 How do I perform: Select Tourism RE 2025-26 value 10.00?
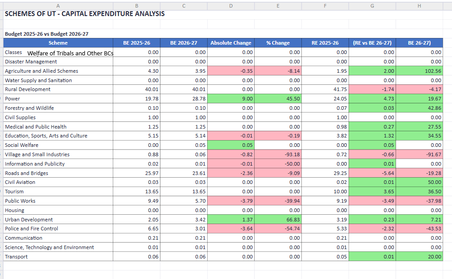click(x=325, y=192)
